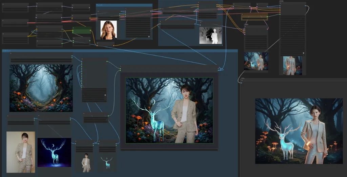Open the grayscale depth map preview

[x=210, y=36]
